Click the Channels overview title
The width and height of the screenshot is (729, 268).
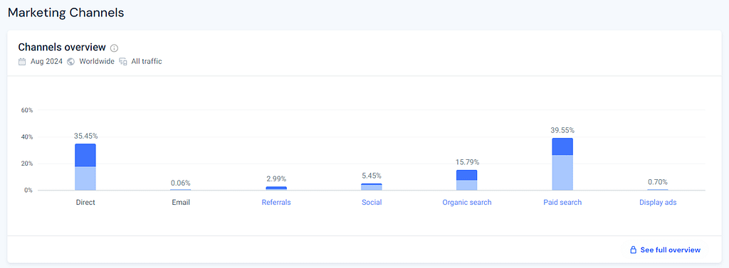click(x=62, y=48)
